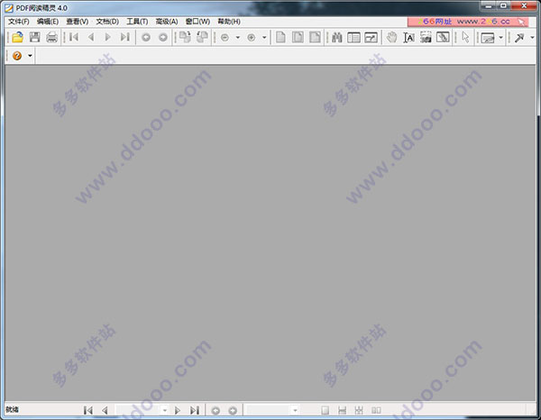Click the toolbar icon left of the arrow pointer
Screen dimensions: 541x420
[443, 37]
